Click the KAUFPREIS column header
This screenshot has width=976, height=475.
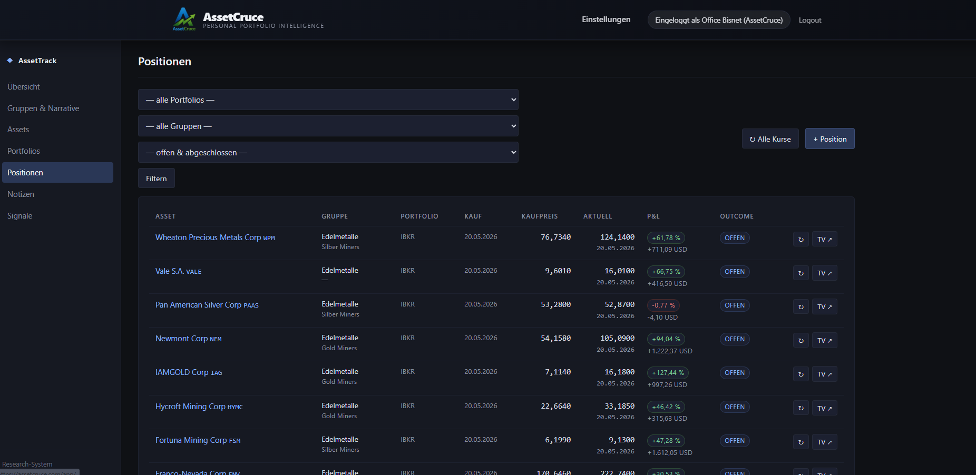[x=540, y=216]
